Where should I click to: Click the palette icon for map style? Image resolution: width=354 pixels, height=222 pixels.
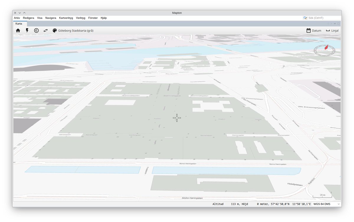(55, 30)
